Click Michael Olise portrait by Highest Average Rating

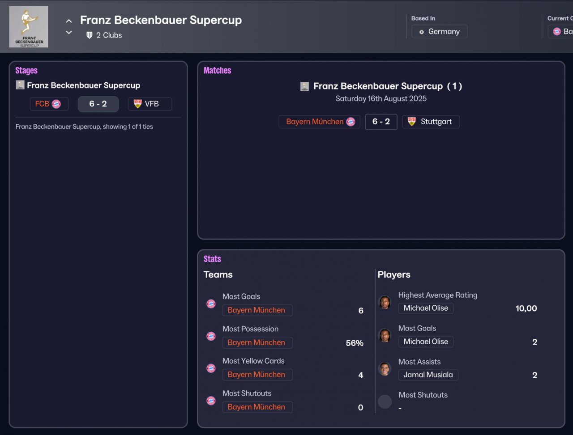[385, 302]
